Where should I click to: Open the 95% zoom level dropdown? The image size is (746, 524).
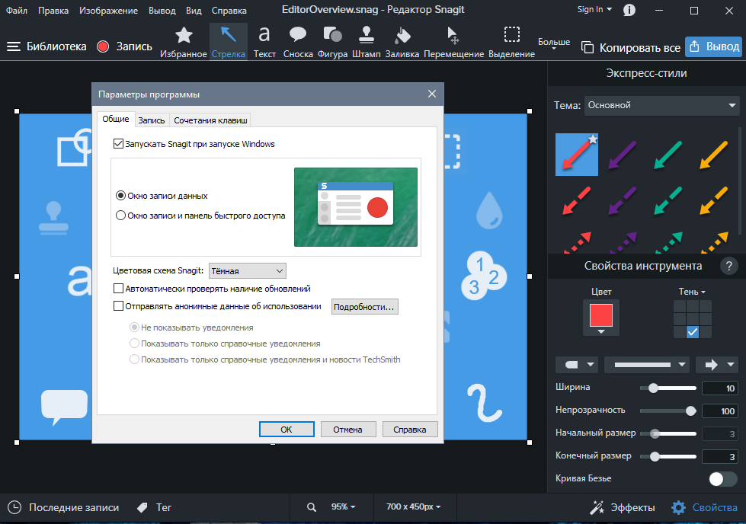(344, 507)
